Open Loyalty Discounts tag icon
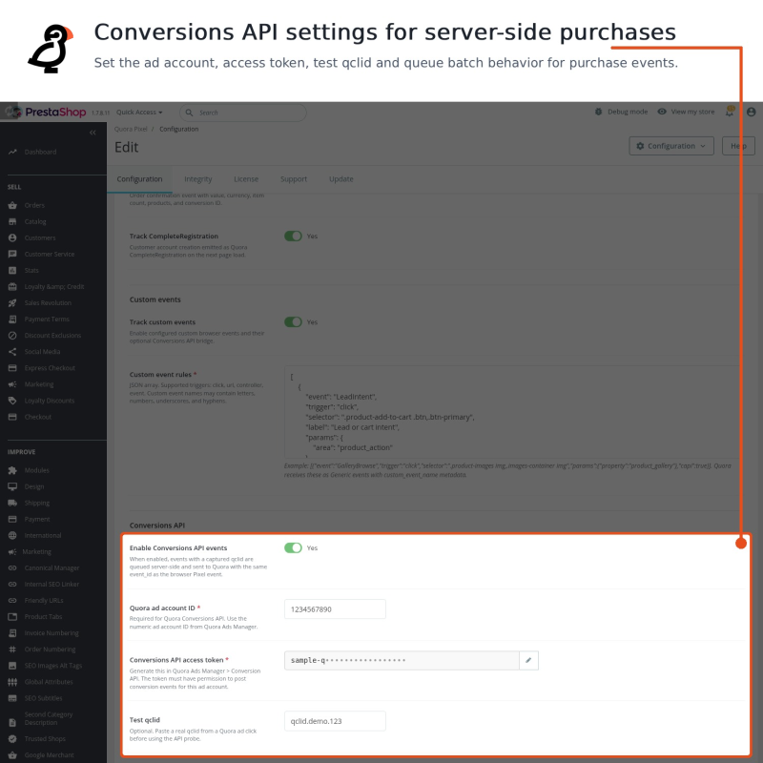Viewport: 763px width, 763px height. tap(12, 401)
